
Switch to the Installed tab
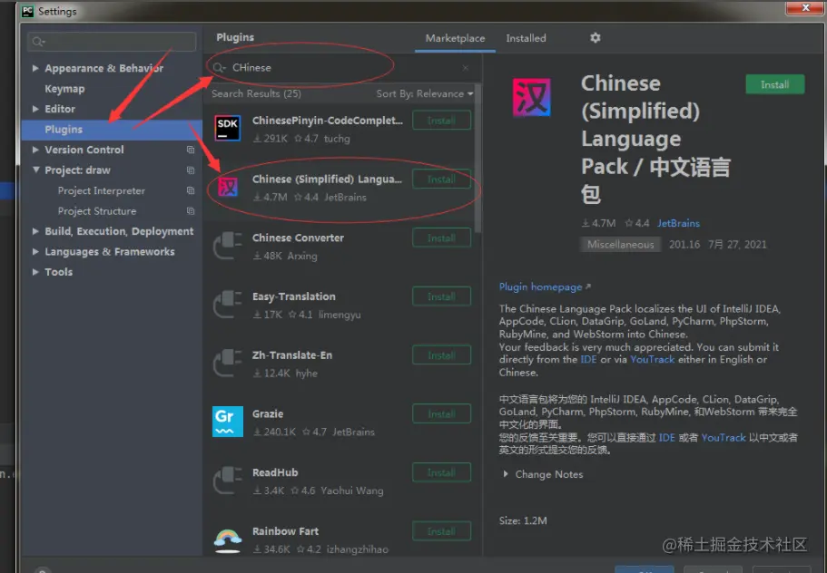(526, 38)
